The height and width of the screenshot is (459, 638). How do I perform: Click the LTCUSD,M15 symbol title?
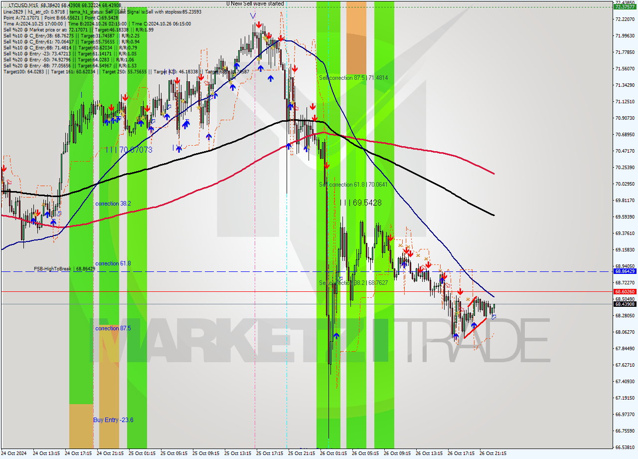click(23, 5)
